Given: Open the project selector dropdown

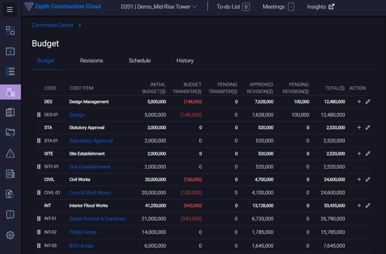Looking at the screenshot, I should (159, 7).
